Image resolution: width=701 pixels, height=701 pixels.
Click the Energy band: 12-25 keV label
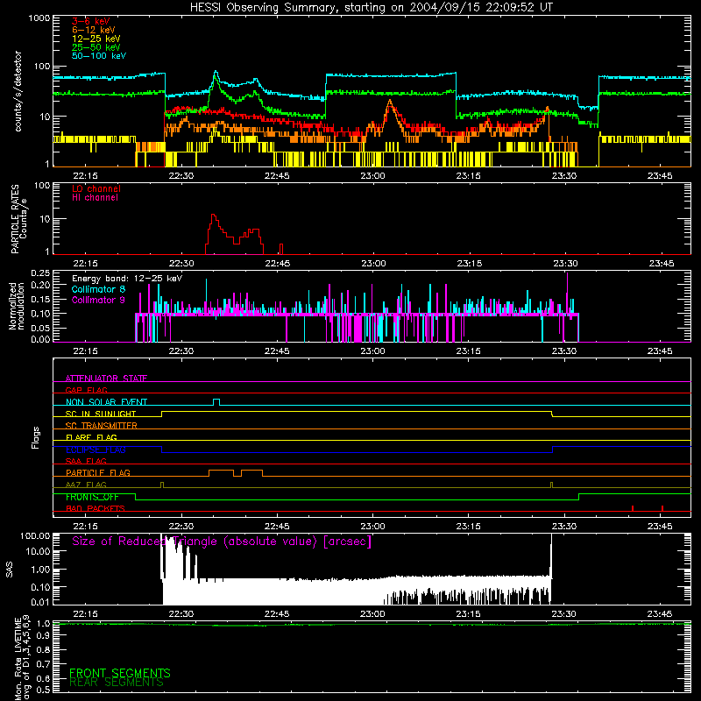[x=127, y=279]
